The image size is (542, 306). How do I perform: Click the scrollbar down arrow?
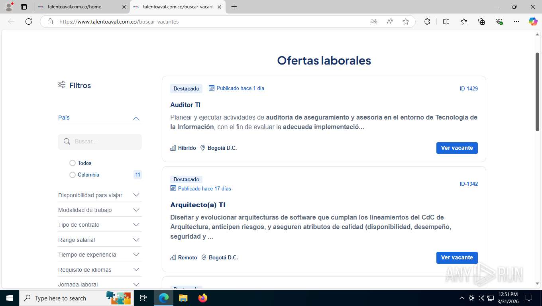click(537, 283)
